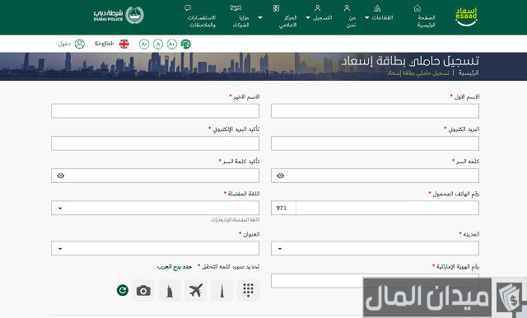Select the Burj Khalifa tower captcha image
Viewport: 527px width, 318px height.
[x=222, y=290]
